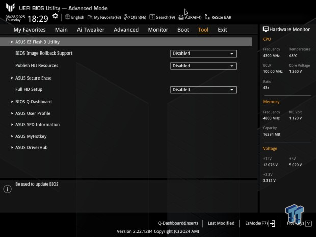Open Search(F9) tool
The height and width of the screenshot is (237, 316).
162,17
